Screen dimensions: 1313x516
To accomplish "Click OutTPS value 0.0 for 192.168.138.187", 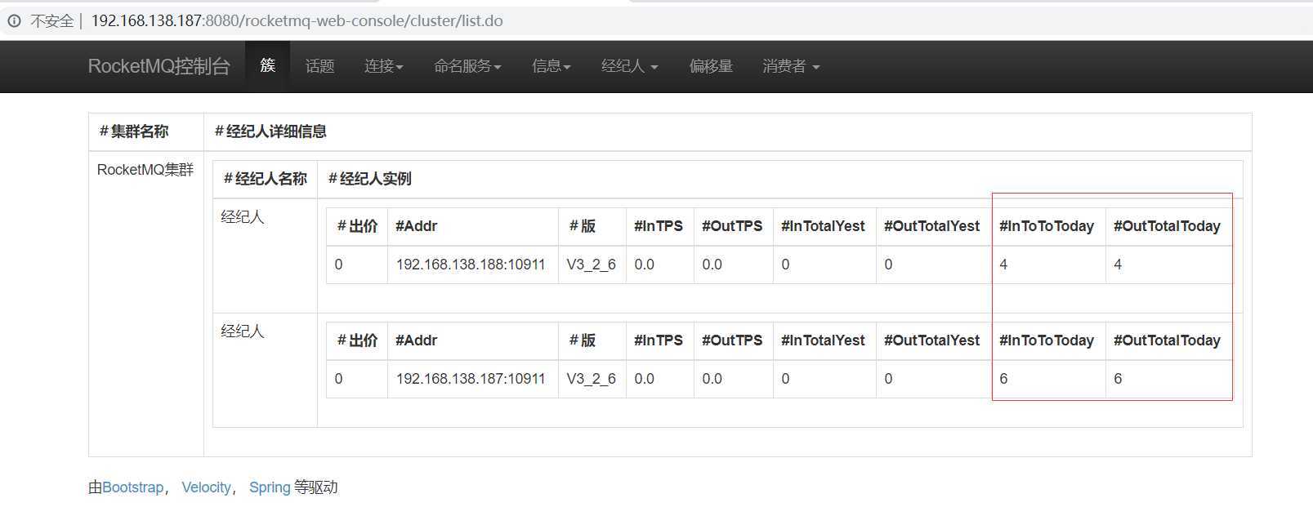I will (712, 379).
